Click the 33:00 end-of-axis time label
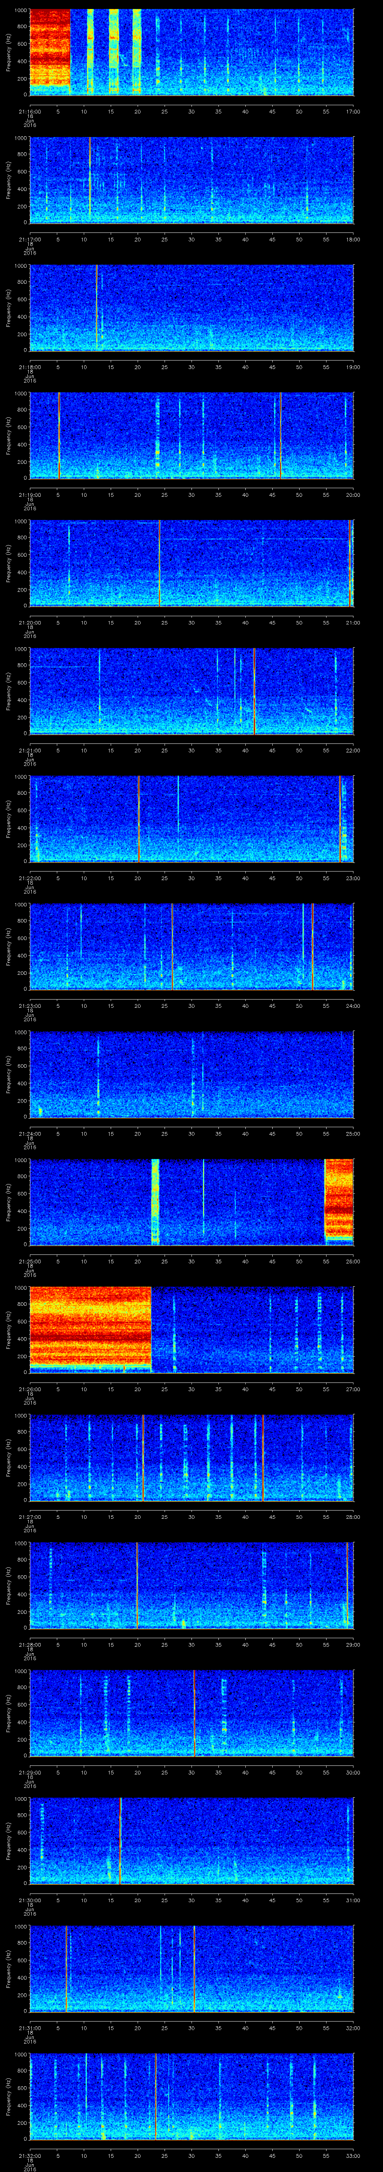The width and height of the screenshot is (383, 2172). [x=353, y=2155]
